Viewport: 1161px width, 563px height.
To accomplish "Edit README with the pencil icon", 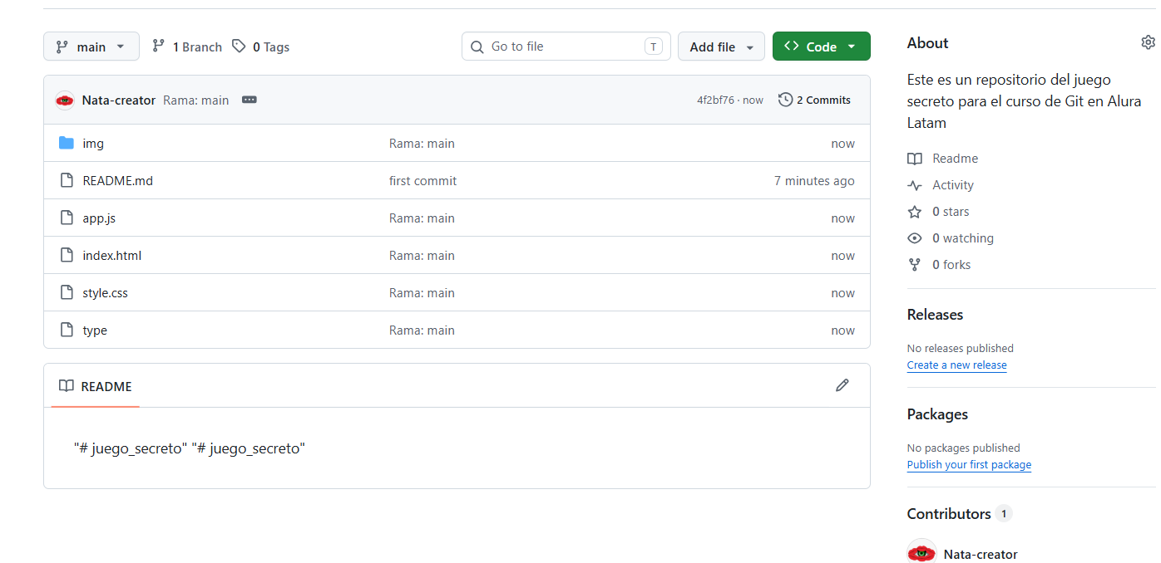I will 842,385.
